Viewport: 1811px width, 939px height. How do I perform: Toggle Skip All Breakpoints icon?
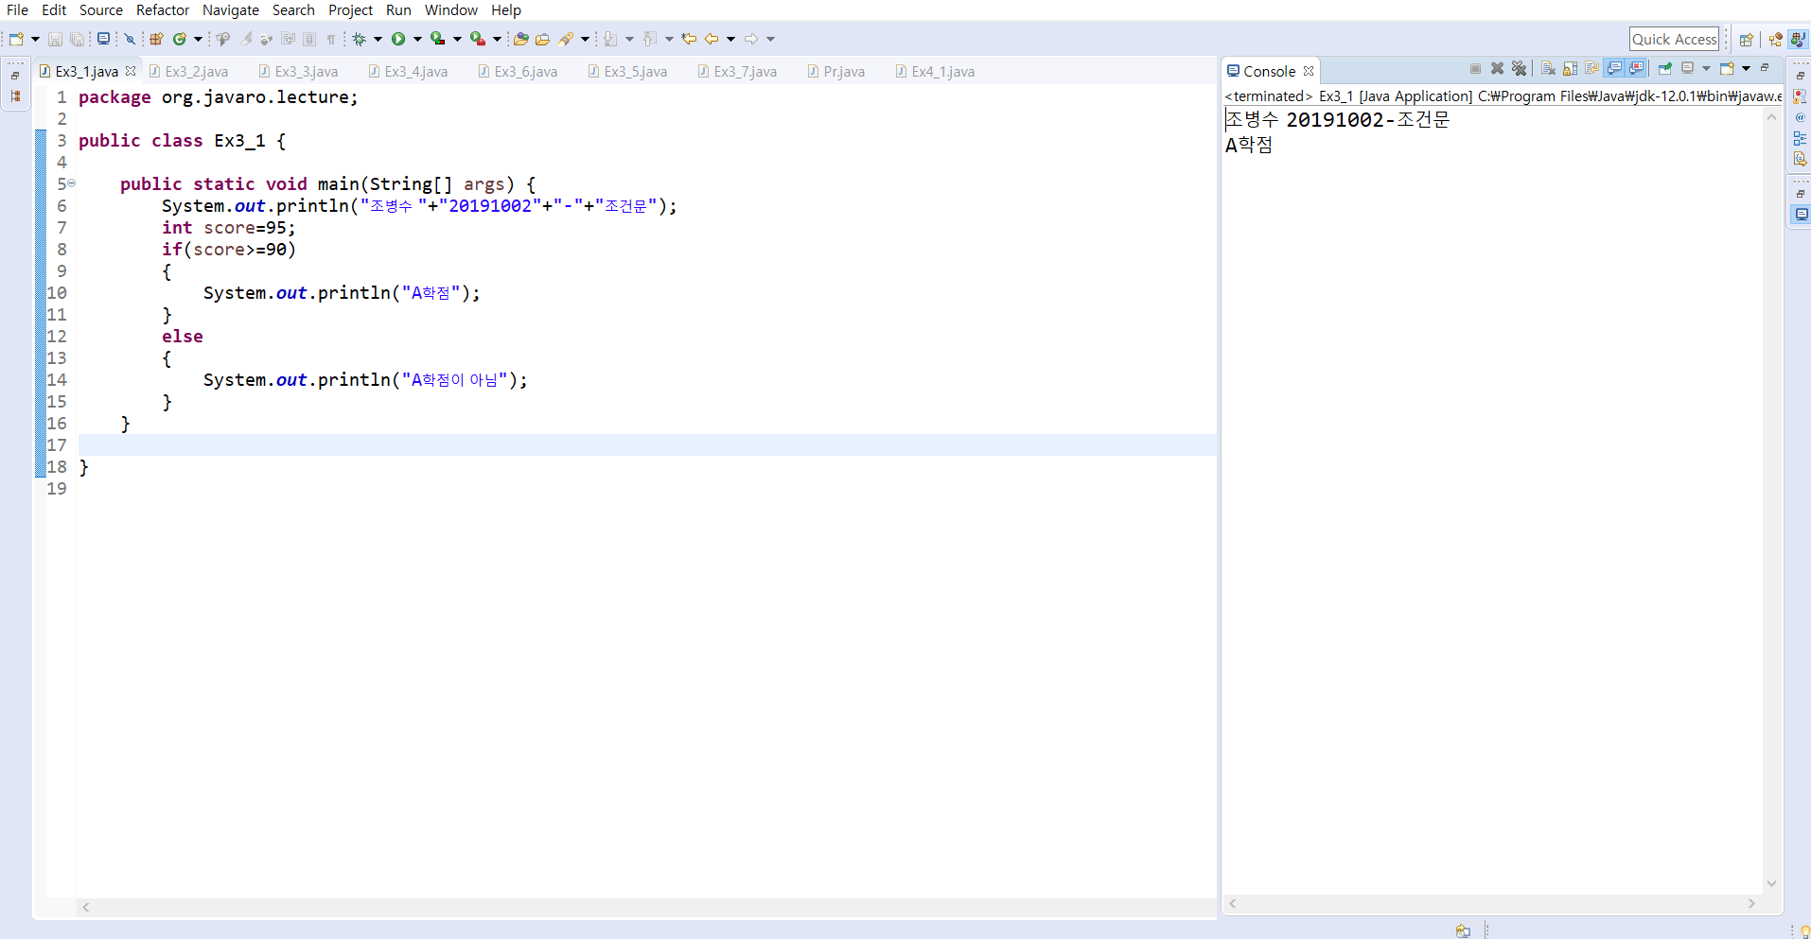[x=130, y=39]
